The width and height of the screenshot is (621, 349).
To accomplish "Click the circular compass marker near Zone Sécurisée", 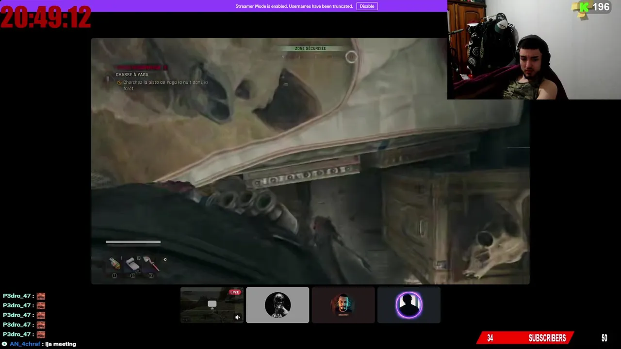I will point(351,57).
